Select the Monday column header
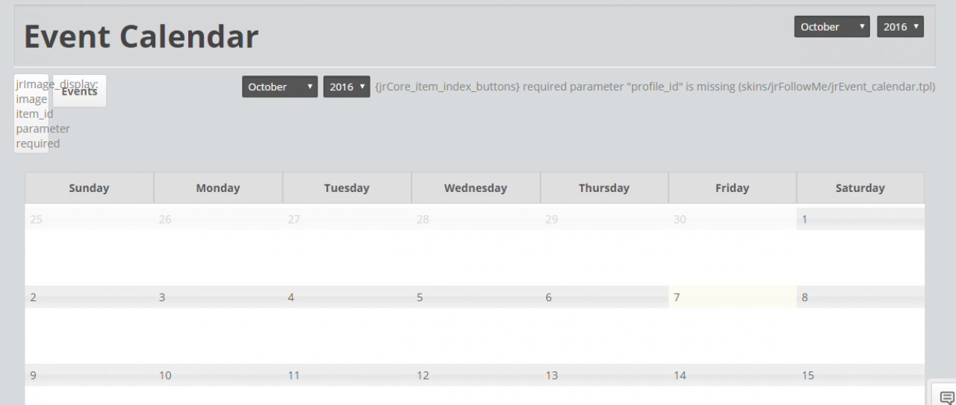This screenshot has height=405, width=956. point(217,188)
